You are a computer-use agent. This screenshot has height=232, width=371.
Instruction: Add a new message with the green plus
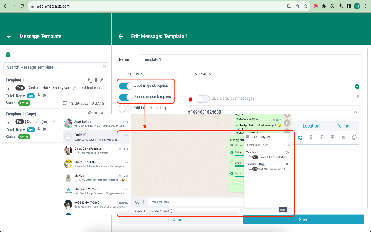point(357,87)
